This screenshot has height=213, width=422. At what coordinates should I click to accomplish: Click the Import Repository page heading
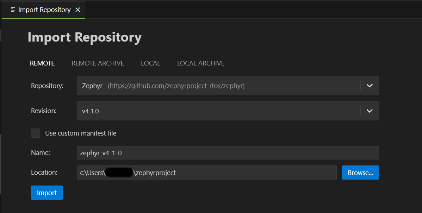pyautogui.click(x=85, y=37)
